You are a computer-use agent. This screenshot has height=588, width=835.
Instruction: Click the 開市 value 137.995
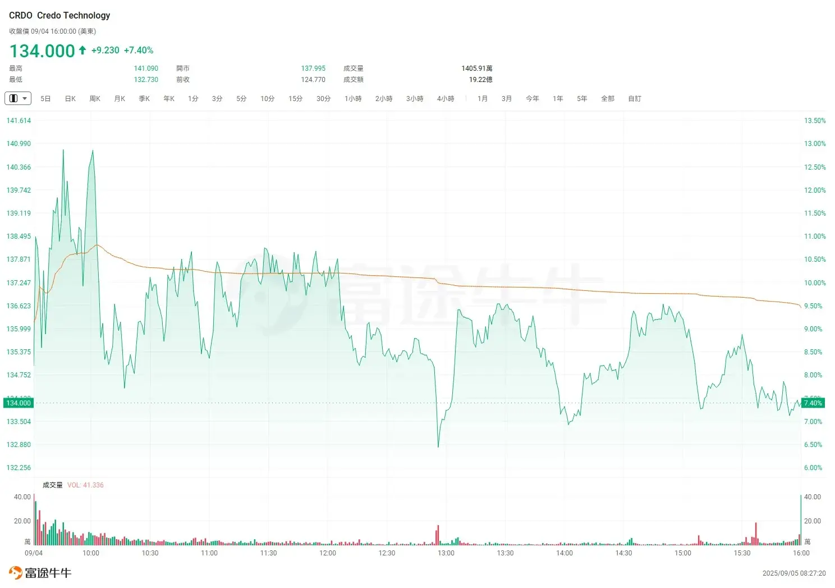pyautogui.click(x=313, y=69)
